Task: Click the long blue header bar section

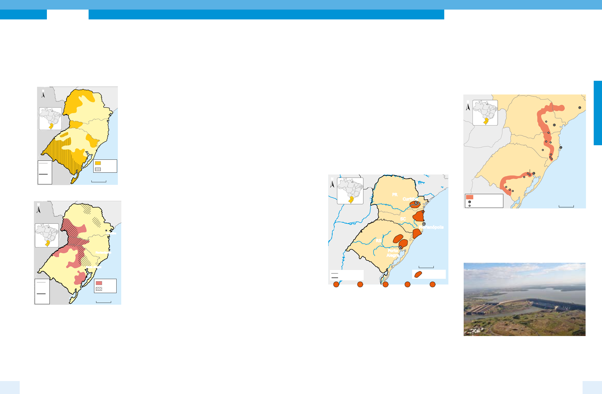Action: tap(266, 14)
